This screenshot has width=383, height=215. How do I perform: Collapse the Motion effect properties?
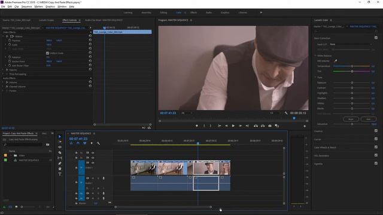pos(3,36)
